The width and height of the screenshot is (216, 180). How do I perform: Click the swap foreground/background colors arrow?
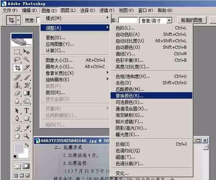[27, 145]
